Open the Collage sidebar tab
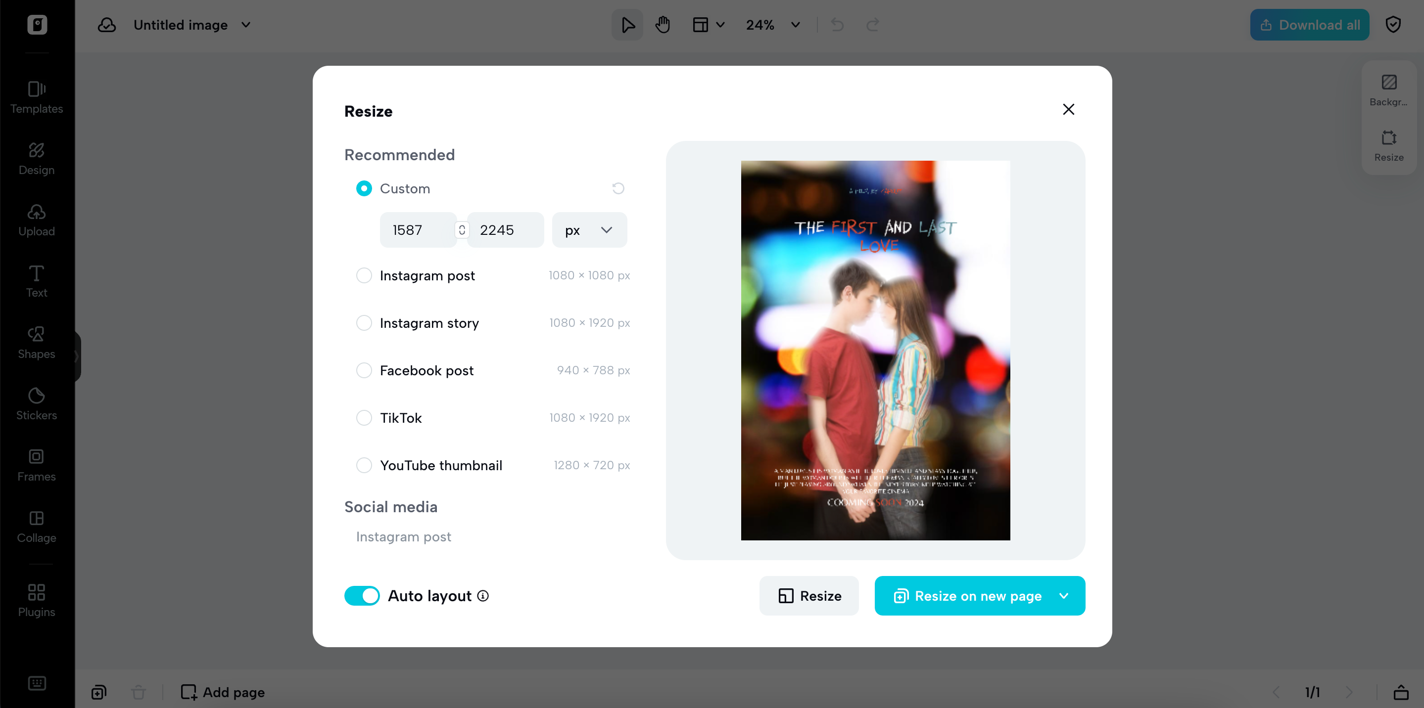This screenshot has width=1424, height=708. pos(37,527)
